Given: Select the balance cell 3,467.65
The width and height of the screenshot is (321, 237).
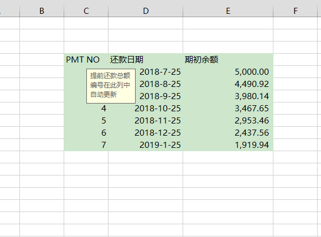Looking at the screenshot, I should pos(228,109).
